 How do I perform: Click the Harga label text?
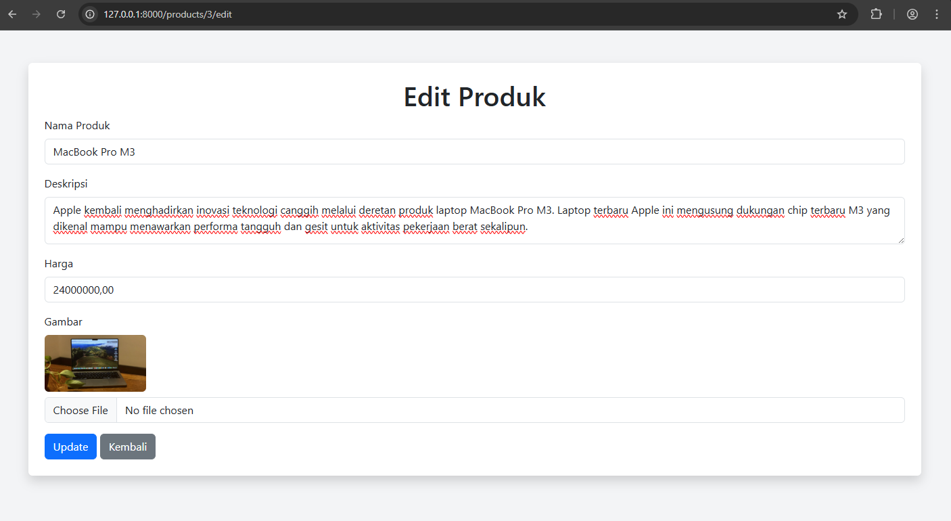click(x=59, y=264)
